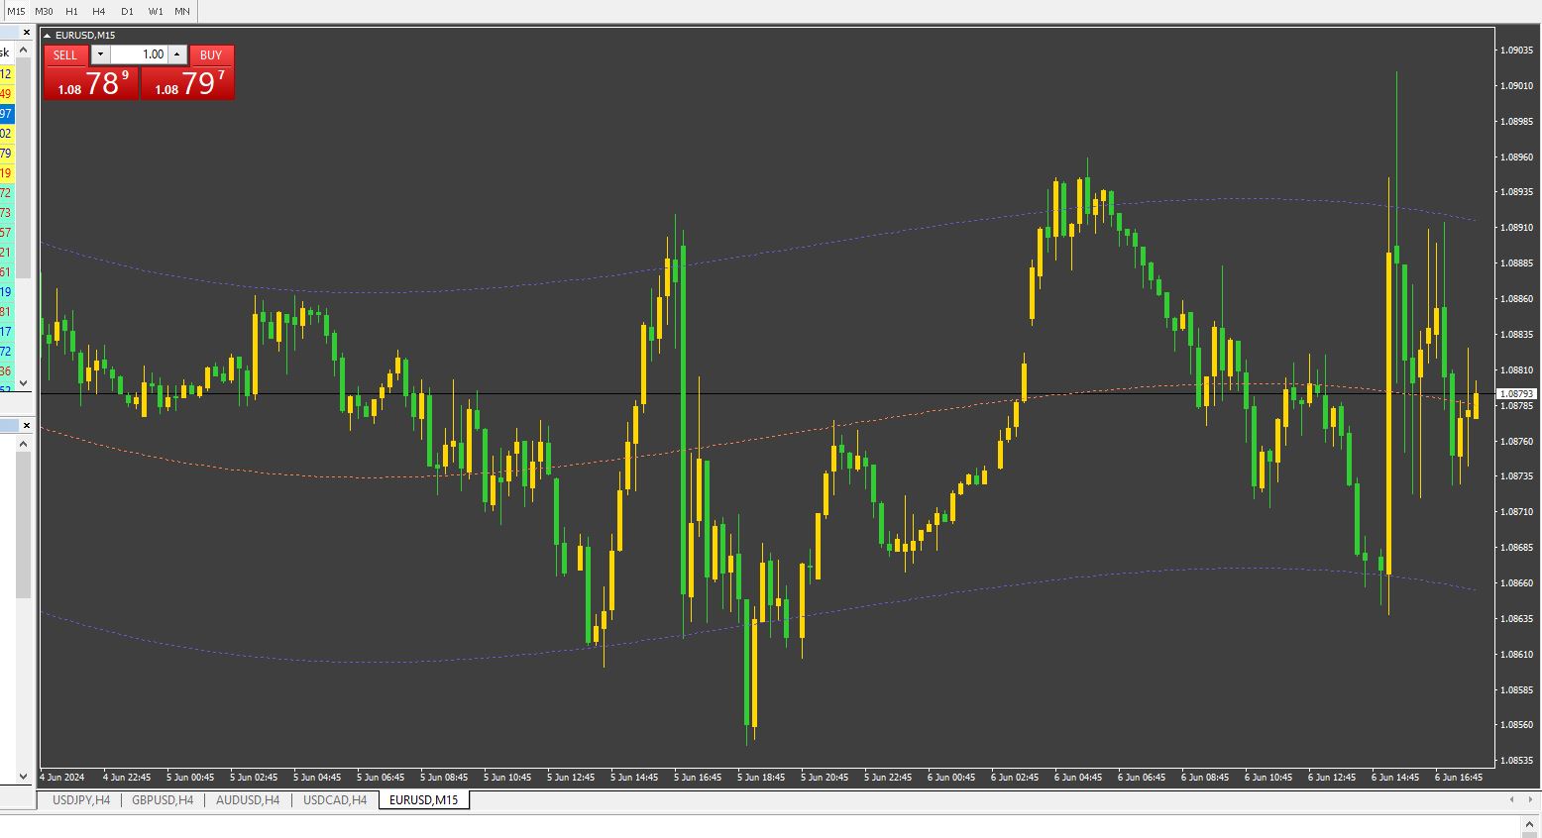This screenshot has height=838, width=1542.
Task: Click the EURUSD,M15 chart title text
Action: point(85,36)
